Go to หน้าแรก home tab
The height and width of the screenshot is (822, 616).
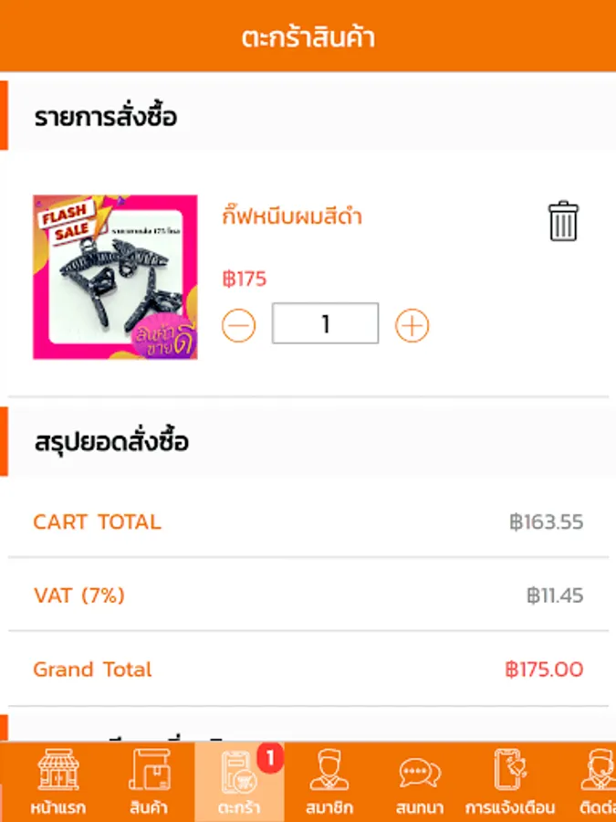(58, 782)
